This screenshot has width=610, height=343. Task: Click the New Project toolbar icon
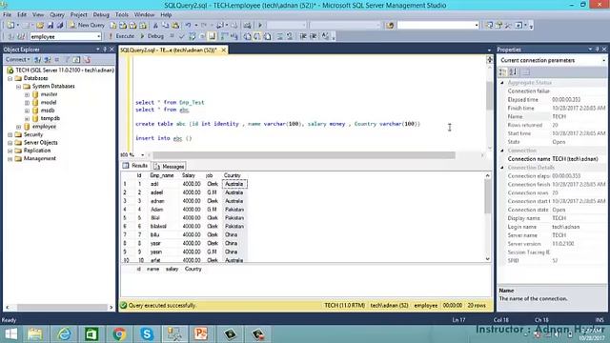10,26
